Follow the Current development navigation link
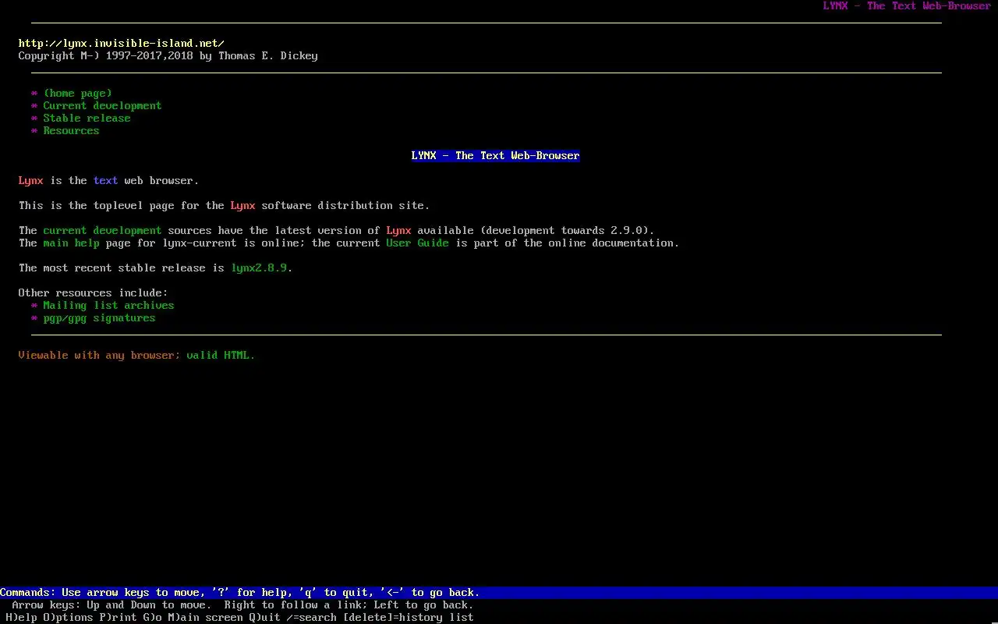This screenshot has width=998, height=624. [102, 106]
